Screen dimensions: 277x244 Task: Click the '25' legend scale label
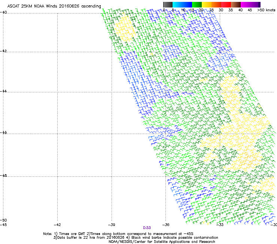pos(211,10)
